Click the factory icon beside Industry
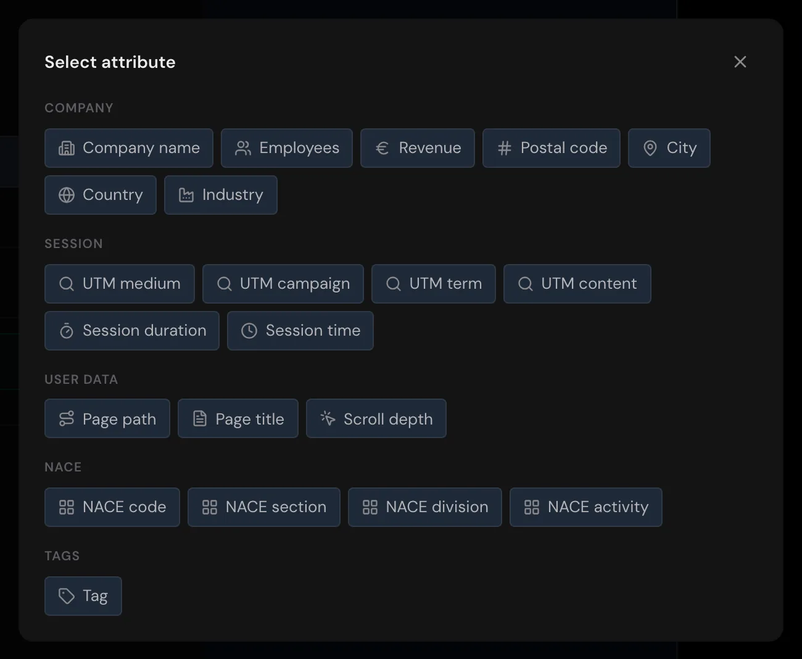Viewport: 802px width, 659px height. [x=186, y=195]
